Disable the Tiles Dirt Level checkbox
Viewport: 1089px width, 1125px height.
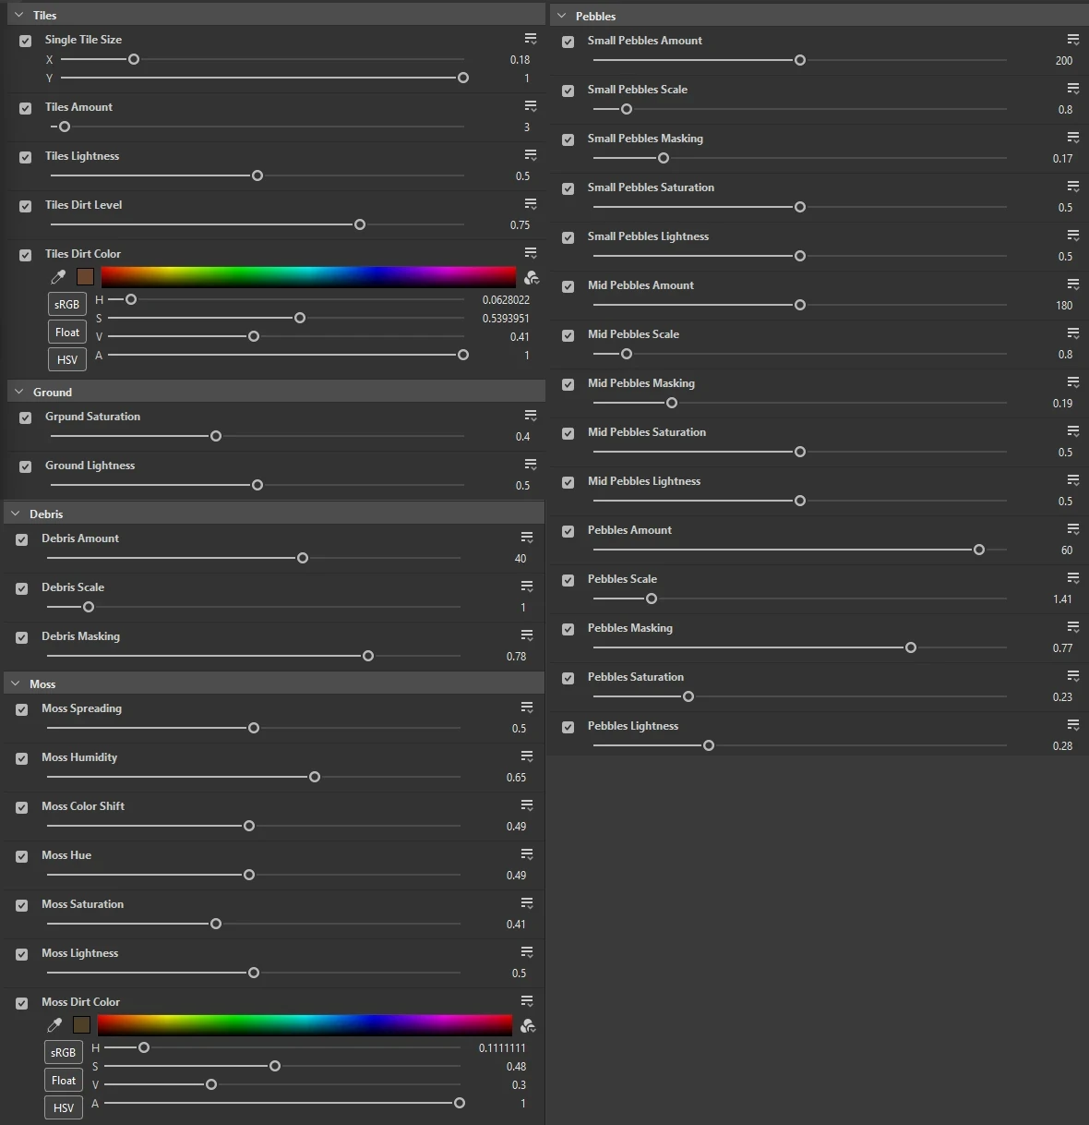point(25,206)
